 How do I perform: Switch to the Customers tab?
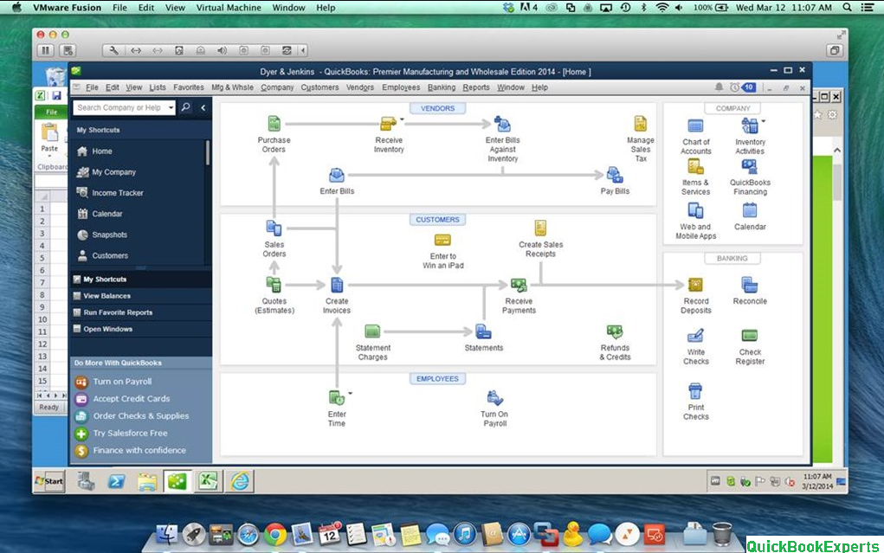(437, 219)
